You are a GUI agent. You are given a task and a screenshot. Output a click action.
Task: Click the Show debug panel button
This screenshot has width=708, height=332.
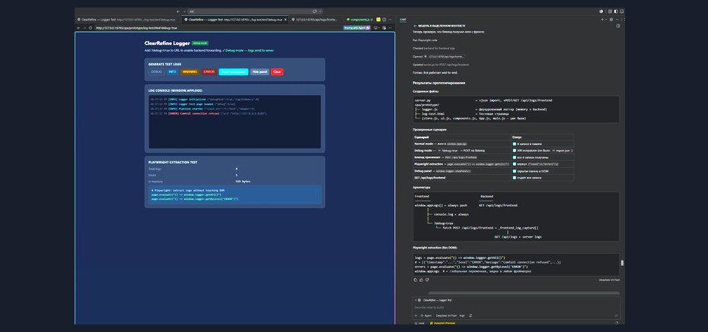(234, 71)
